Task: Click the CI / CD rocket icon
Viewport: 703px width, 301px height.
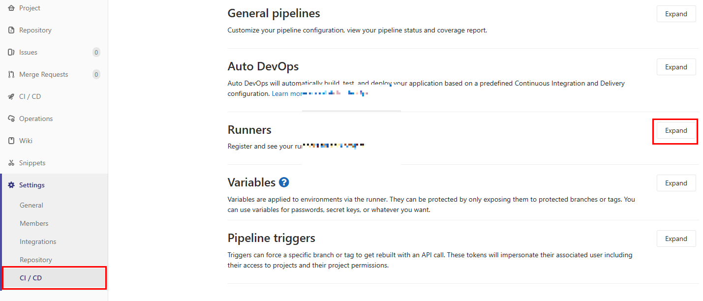Action: point(11,96)
